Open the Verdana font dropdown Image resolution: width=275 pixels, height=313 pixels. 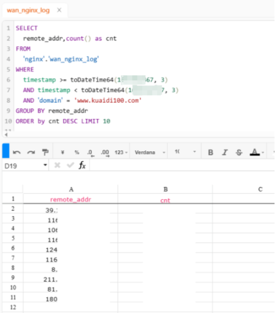click(x=150, y=152)
